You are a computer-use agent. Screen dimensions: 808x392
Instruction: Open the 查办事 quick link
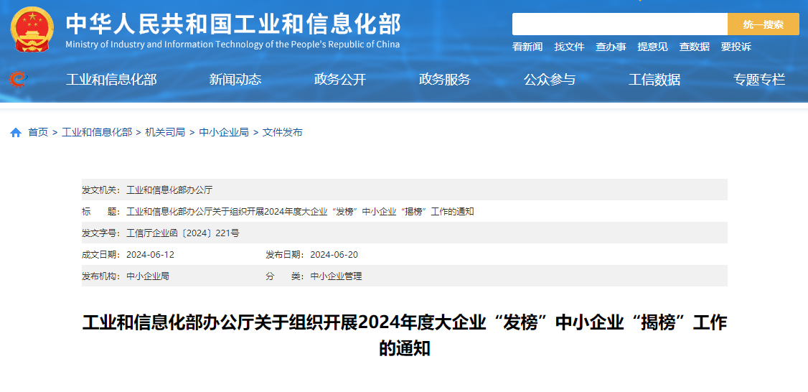click(611, 47)
